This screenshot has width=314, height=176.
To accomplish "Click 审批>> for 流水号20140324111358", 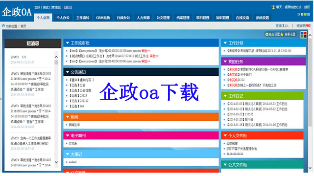I will click(146, 51).
